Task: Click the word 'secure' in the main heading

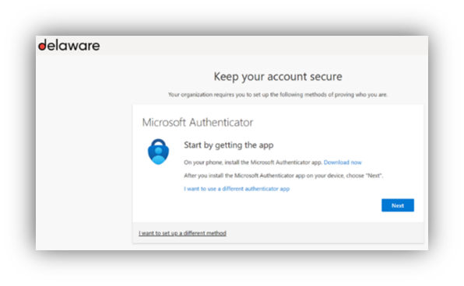Action: click(x=325, y=77)
